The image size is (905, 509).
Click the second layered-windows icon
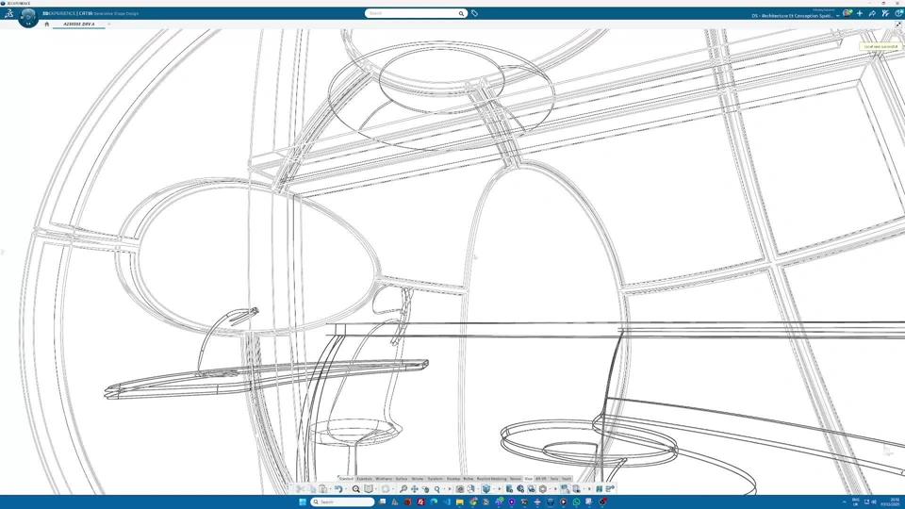coord(577,489)
